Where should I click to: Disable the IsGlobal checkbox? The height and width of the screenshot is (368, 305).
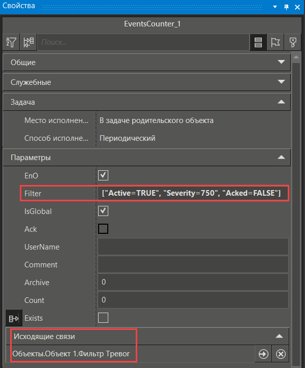pyautogui.click(x=103, y=211)
